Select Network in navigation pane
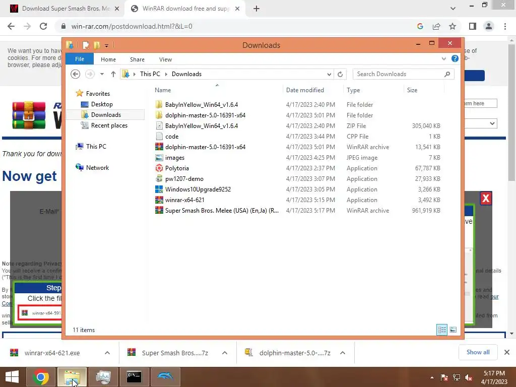 coord(97,167)
